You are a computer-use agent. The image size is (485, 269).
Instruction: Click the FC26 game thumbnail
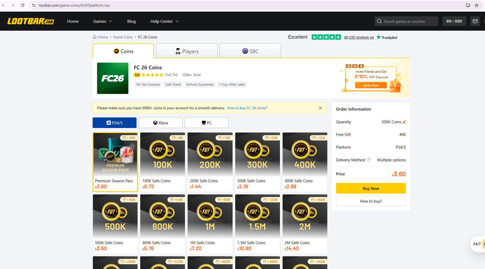coord(113,78)
